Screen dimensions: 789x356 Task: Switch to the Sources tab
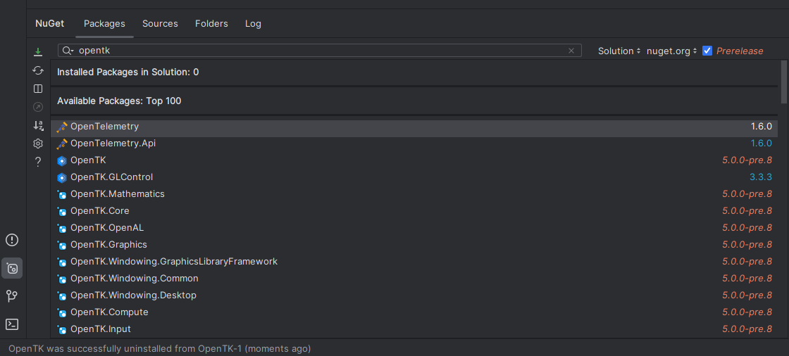(160, 24)
